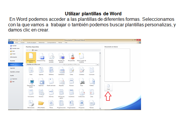The height and width of the screenshot is (121, 181).
Task: Open the Imprimir section
Action: click(12, 68)
